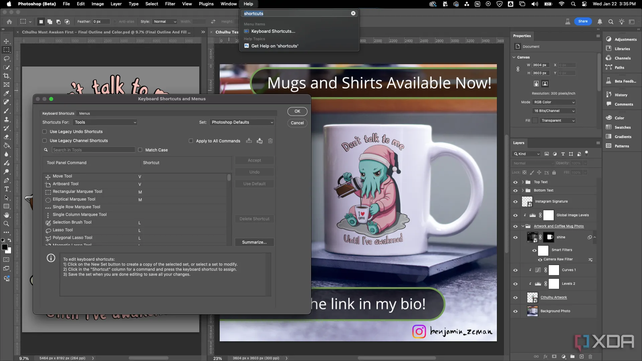Image resolution: width=642 pixels, height=361 pixels.
Task: Select the Eraser tool in toolbar
Action: pyautogui.click(x=6, y=137)
